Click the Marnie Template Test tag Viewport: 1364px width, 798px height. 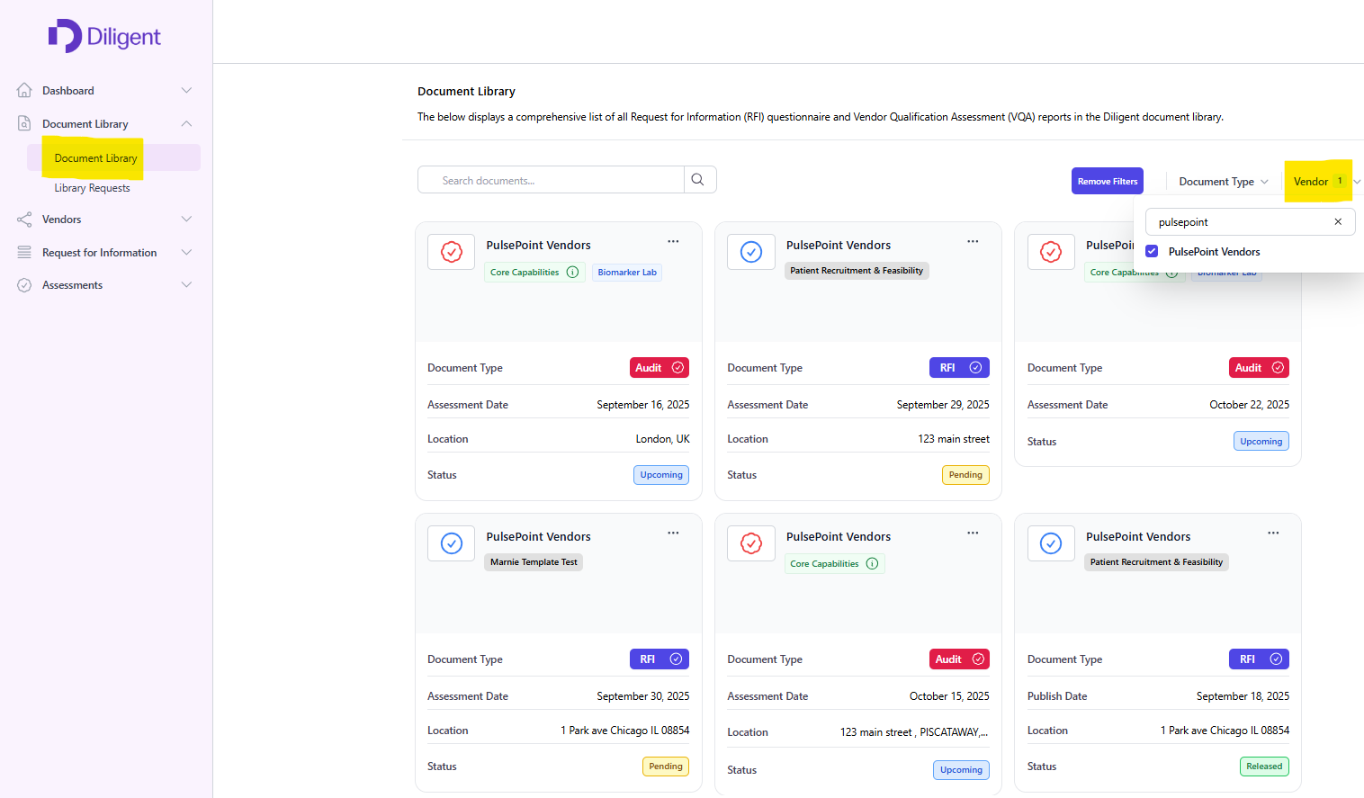coord(534,561)
